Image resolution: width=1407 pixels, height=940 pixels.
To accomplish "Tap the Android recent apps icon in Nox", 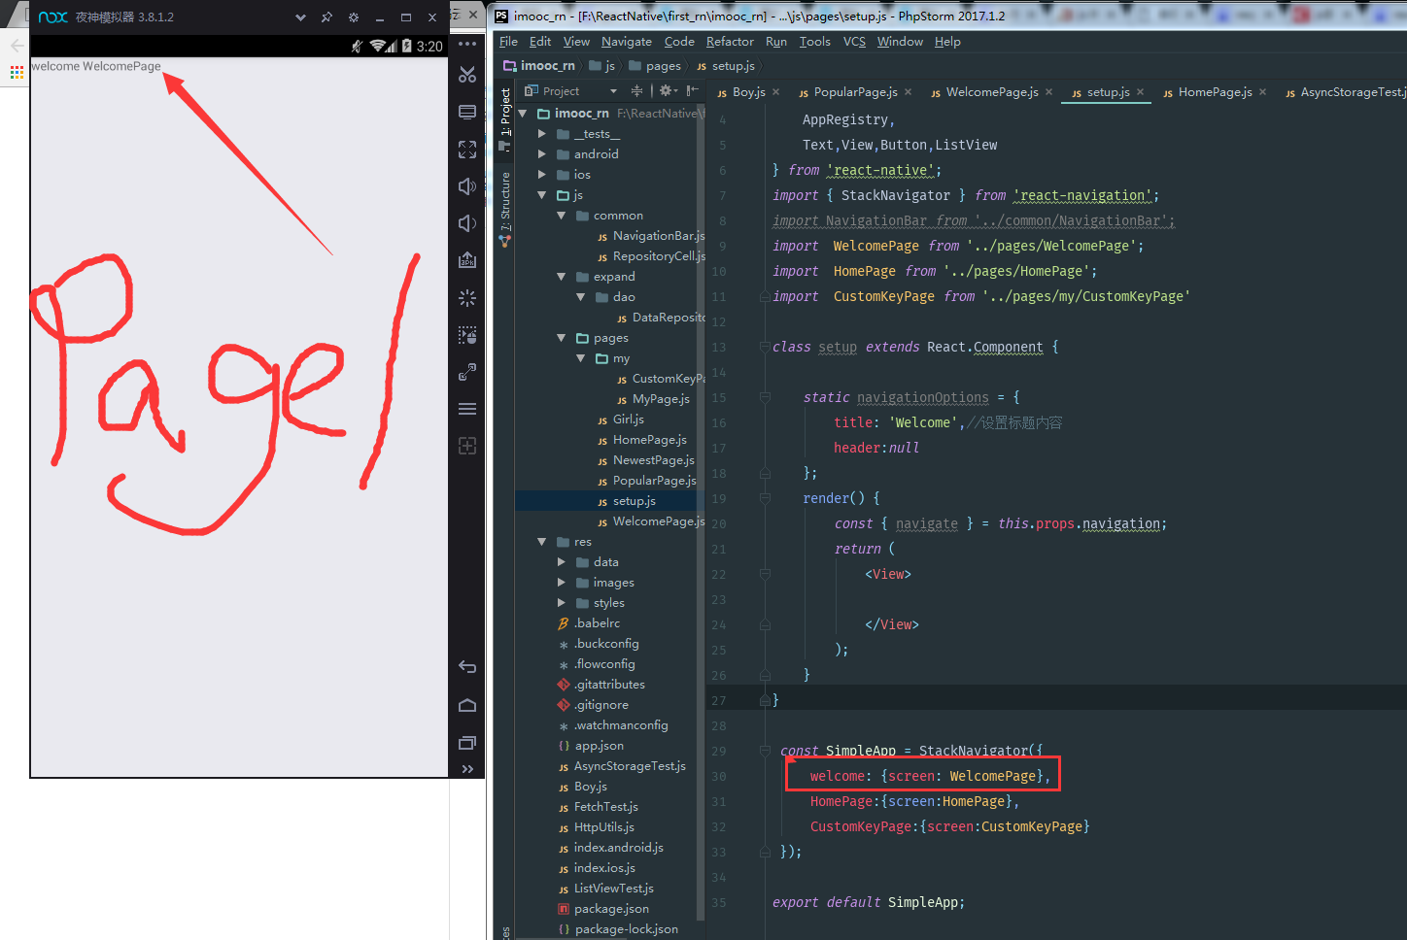I will tap(467, 743).
